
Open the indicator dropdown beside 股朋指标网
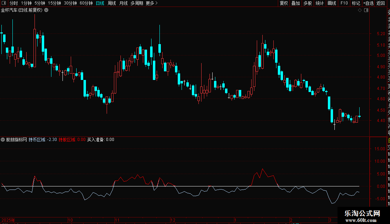3,140
